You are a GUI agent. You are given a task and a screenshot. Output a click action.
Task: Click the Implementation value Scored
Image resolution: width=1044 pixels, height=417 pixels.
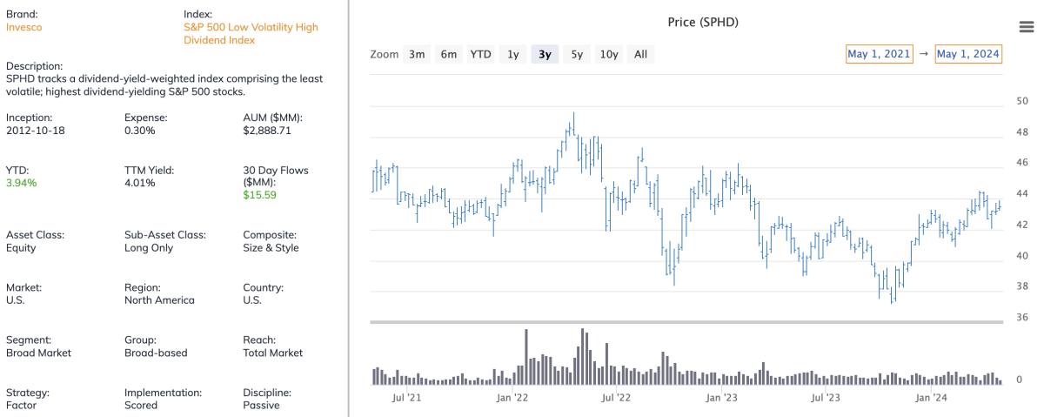[141, 405]
